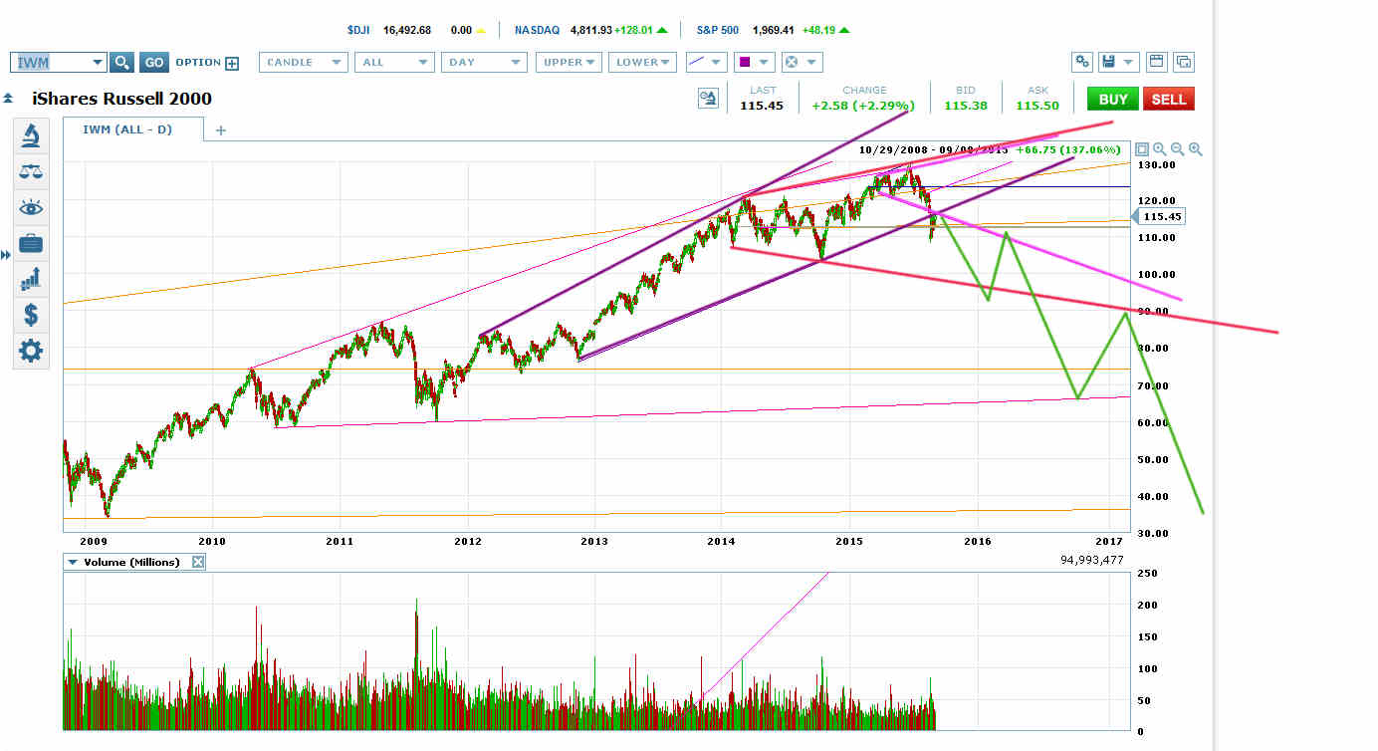The height and width of the screenshot is (751, 1378).
Task: Click the GO button
Action: pyautogui.click(x=153, y=62)
